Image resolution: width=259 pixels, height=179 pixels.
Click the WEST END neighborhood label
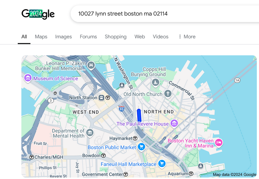coord(86,112)
